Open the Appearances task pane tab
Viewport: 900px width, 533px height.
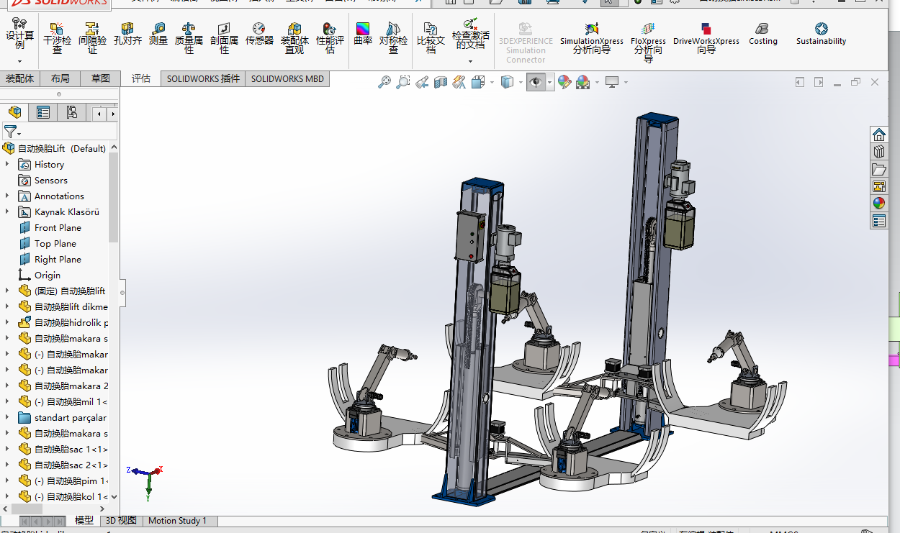pyautogui.click(x=878, y=204)
